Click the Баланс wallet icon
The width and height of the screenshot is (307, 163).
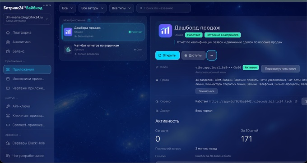(8, 51)
